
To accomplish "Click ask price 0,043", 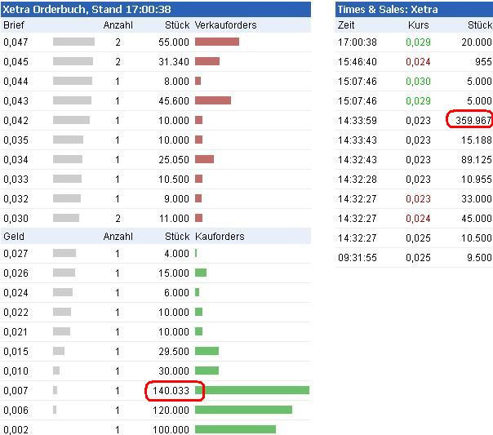I will point(16,100).
